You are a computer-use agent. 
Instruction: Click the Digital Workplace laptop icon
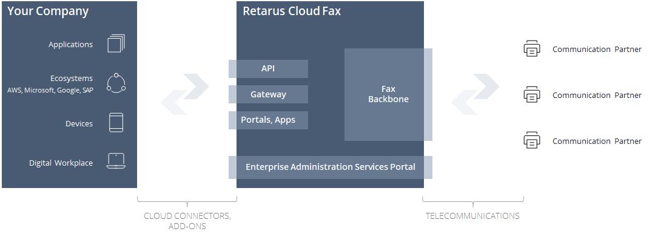click(116, 161)
